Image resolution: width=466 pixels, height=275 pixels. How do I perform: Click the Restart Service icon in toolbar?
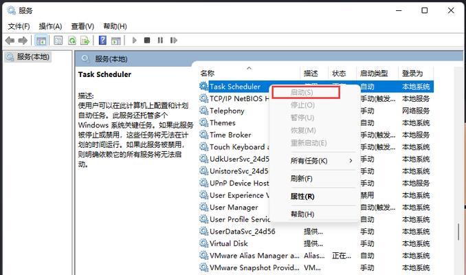click(174, 40)
